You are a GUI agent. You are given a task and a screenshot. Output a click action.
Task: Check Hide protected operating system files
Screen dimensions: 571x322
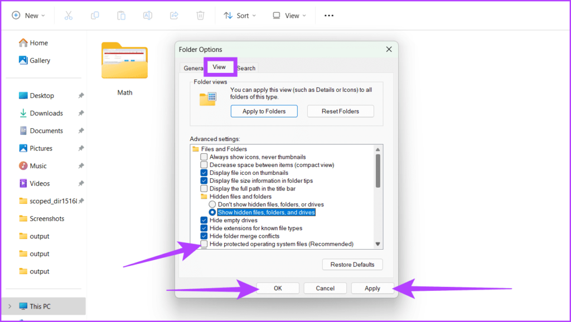tap(204, 244)
